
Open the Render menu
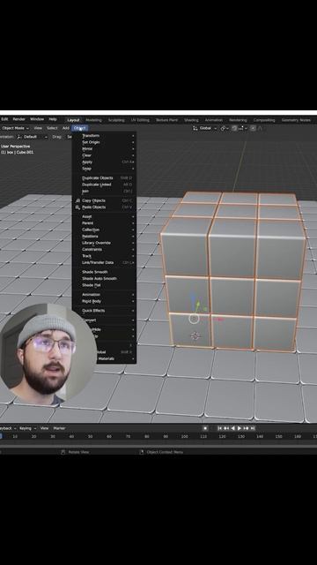click(x=19, y=119)
